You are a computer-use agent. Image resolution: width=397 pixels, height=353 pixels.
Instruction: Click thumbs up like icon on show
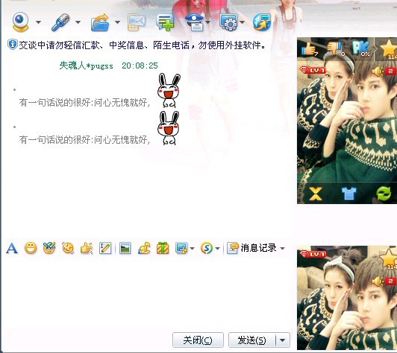(309, 48)
